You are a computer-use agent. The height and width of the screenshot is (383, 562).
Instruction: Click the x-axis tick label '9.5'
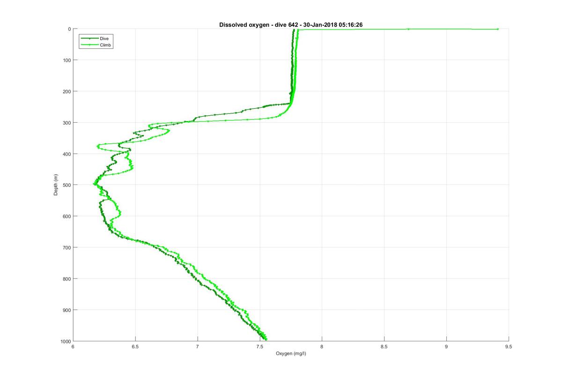(509, 347)
